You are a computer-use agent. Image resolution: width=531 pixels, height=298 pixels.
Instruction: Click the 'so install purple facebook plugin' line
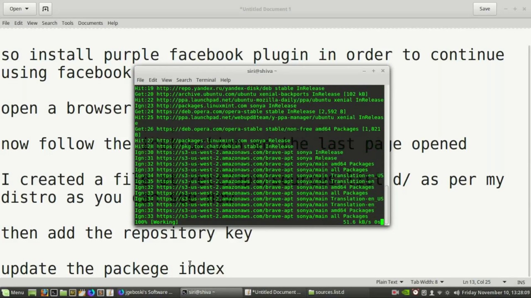252,54
